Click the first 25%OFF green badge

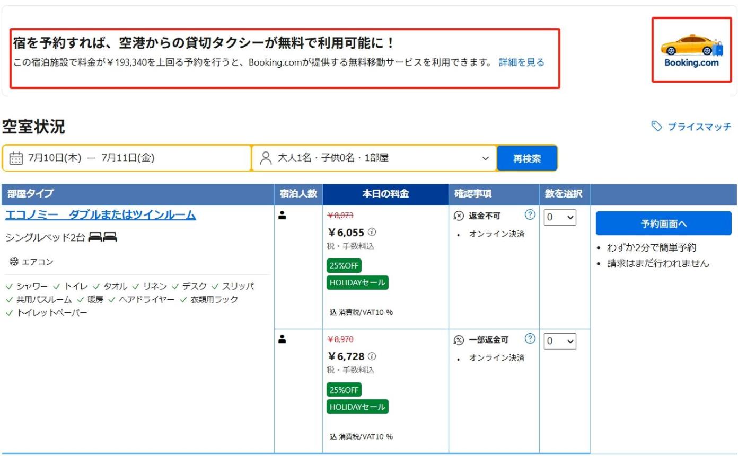click(x=344, y=266)
